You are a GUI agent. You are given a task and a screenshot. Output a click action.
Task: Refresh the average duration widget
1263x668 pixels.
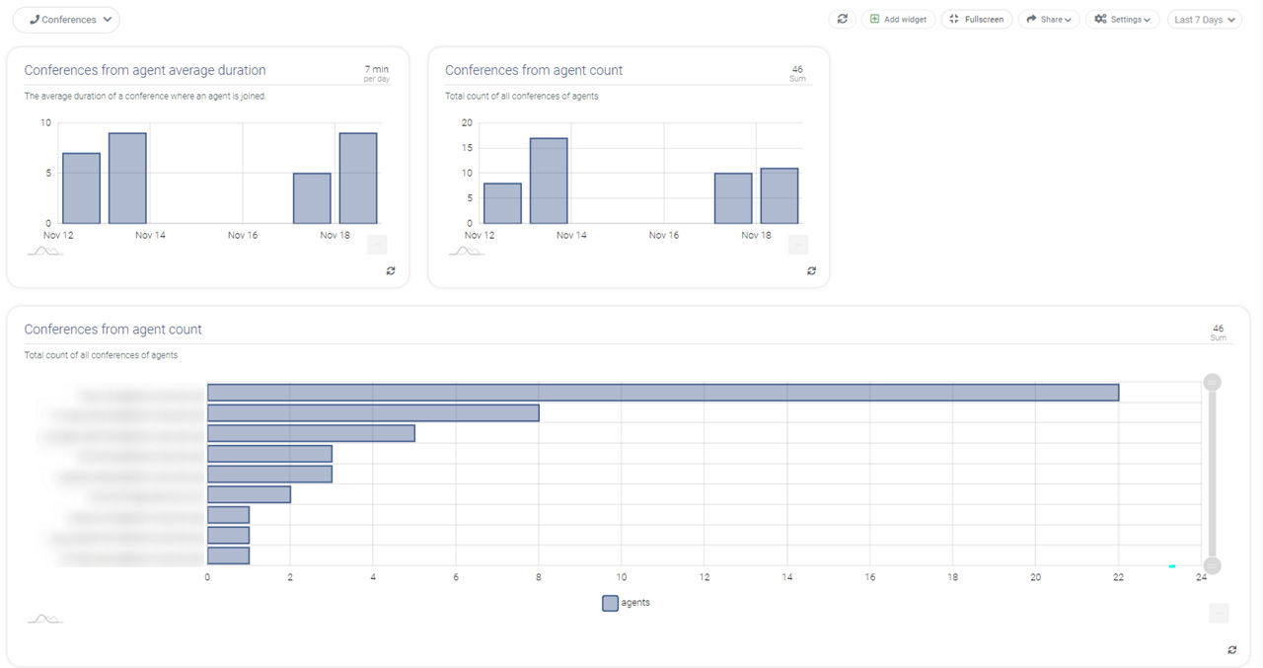point(391,270)
